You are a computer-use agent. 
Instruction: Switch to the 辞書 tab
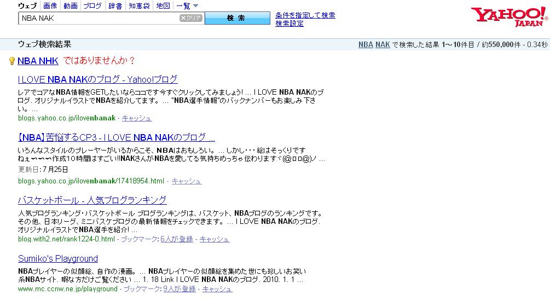click(115, 5)
